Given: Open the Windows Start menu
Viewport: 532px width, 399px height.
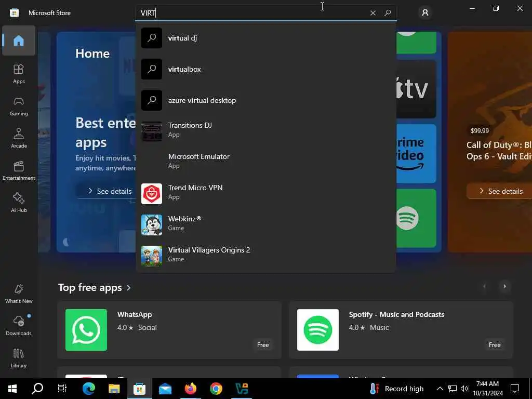Looking at the screenshot, I should [x=12, y=389].
